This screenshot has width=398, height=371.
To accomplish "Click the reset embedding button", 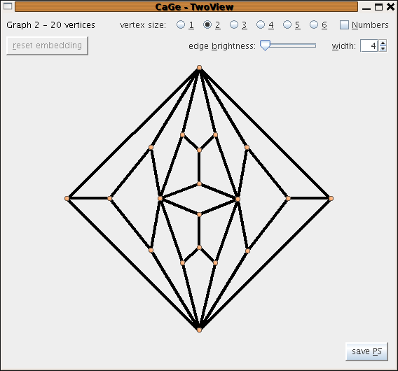I will click(x=47, y=45).
